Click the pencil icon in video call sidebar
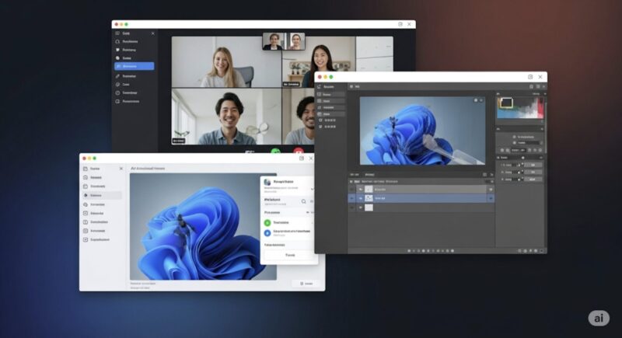The height and width of the screenshot is (338, 622). tap(117, 76)
